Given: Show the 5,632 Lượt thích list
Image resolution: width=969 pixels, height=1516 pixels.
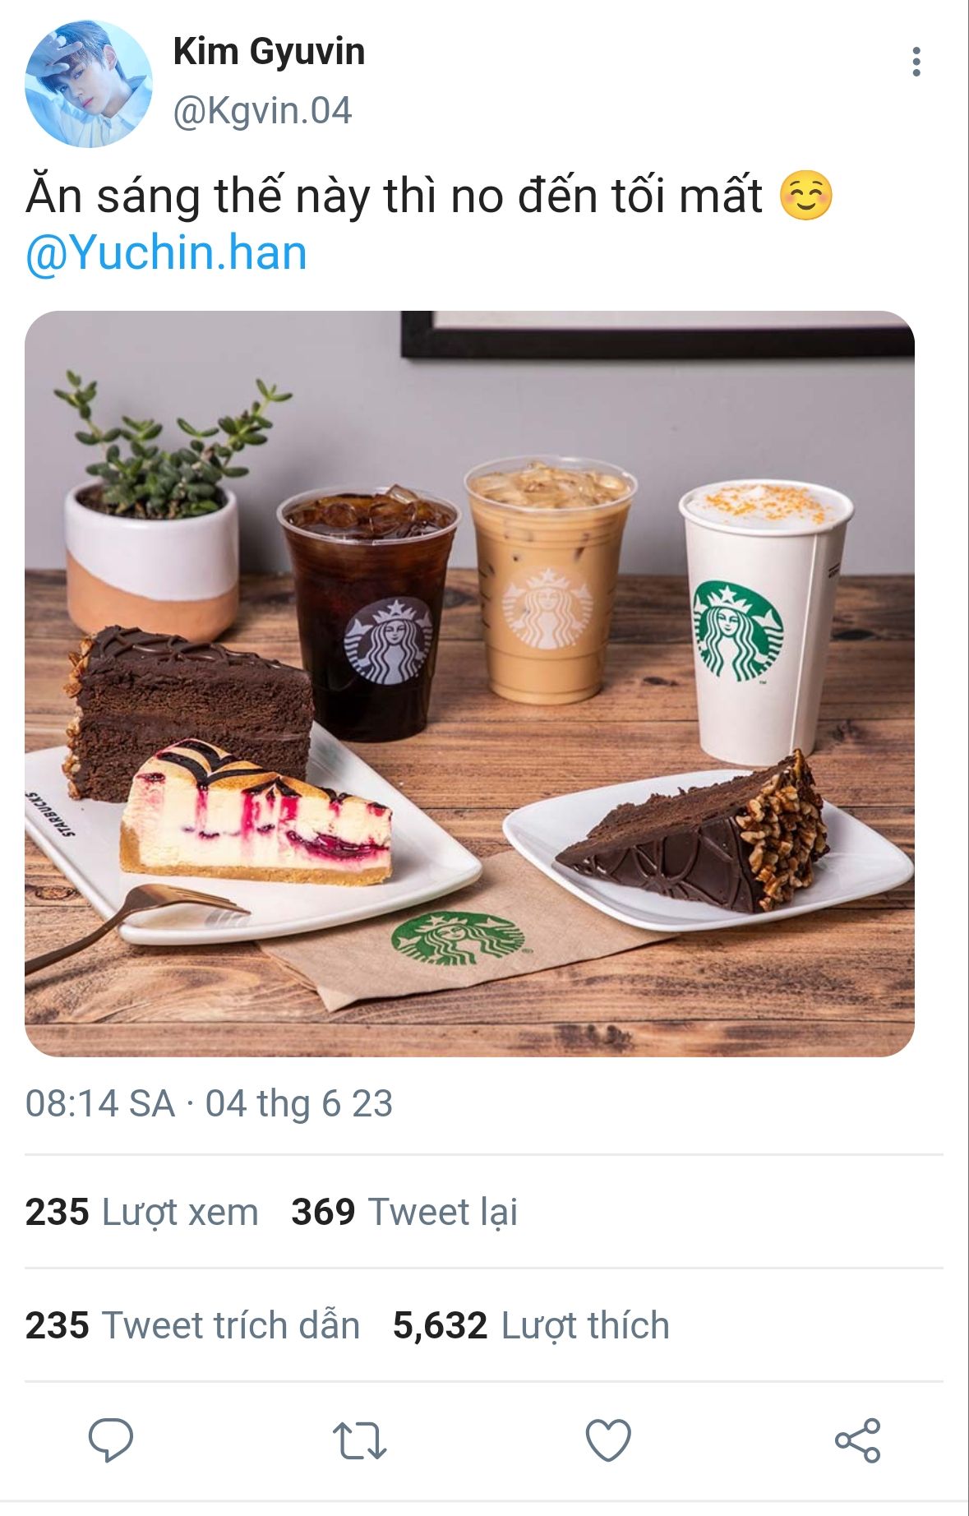Looking at the screenshot, I should 531,1325.
